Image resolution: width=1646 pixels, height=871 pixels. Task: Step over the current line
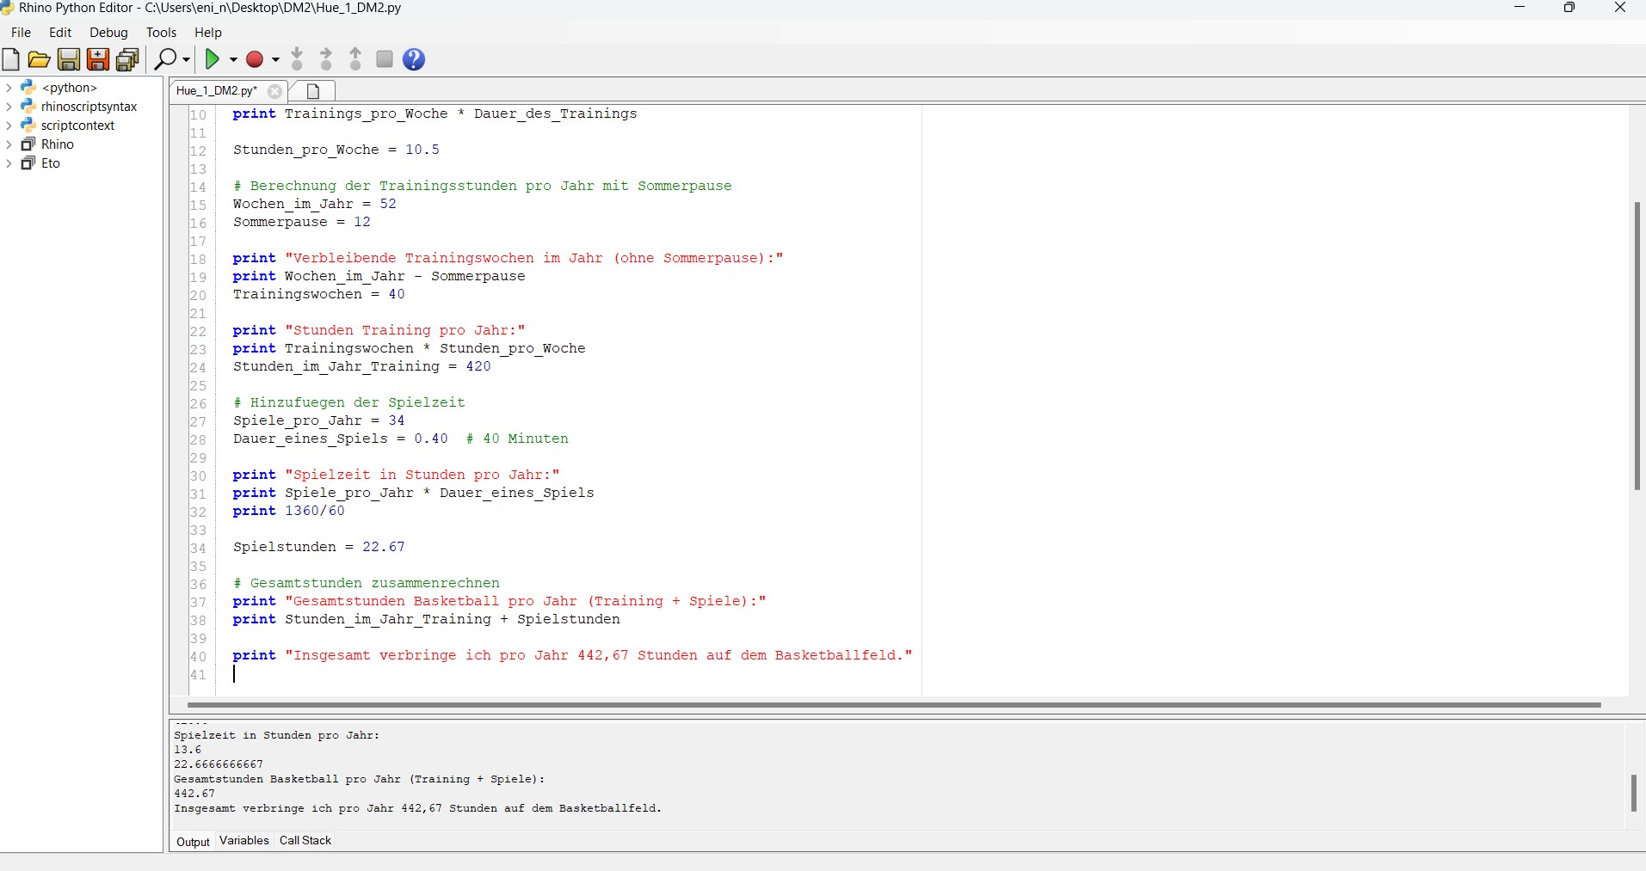[326, 59]
